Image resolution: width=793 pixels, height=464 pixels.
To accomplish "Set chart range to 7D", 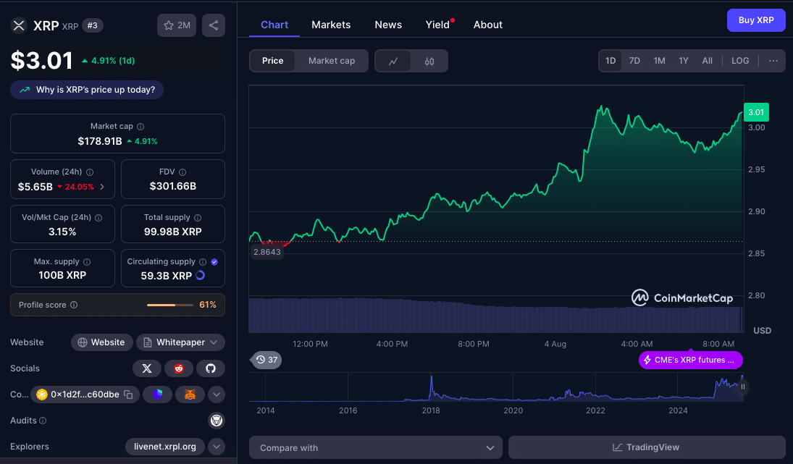I will tap(634, 61).
